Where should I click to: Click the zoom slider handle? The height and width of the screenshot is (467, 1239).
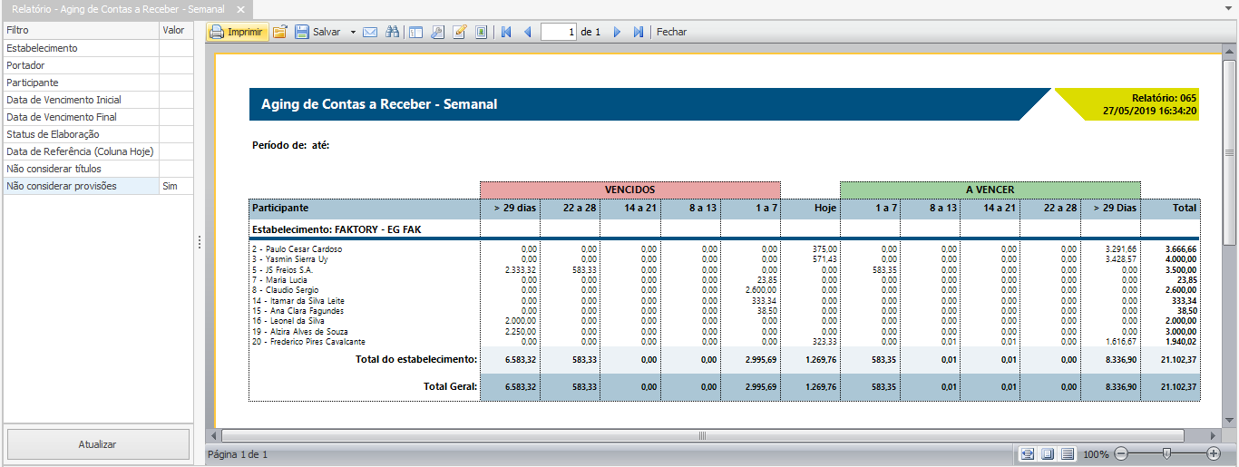(x=1166, y=453)
